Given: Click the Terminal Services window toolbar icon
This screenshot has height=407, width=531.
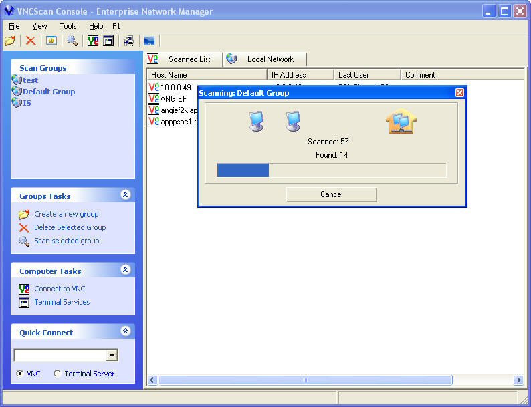Looking at the screenshot, I should click(108, 41).
